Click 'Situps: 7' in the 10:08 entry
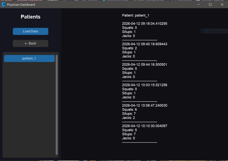The image size is (228, 161). 129,113
